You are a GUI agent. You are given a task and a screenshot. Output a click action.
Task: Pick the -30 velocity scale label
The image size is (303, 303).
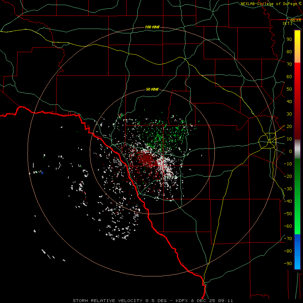(288, 189)
